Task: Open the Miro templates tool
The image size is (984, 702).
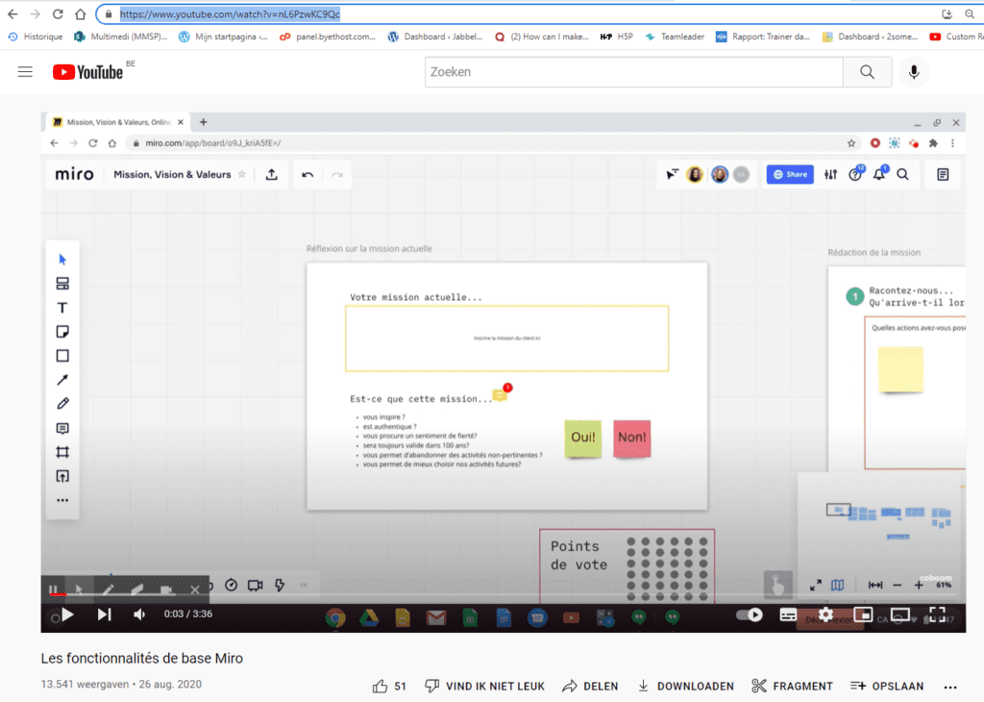Action: click(62, 284)
